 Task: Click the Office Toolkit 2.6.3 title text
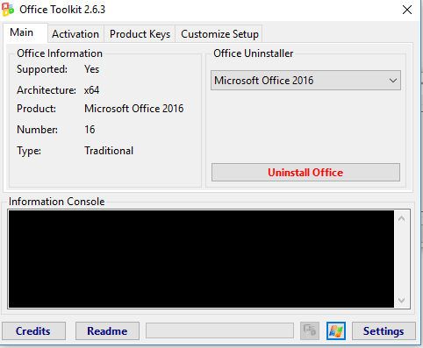tap(62, 10)
